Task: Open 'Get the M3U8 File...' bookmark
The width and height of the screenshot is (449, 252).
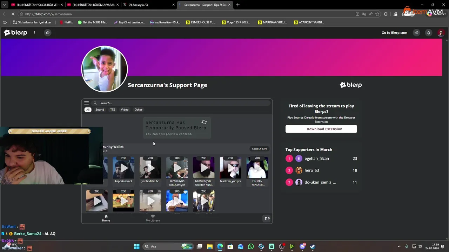Action: (93, 22)
